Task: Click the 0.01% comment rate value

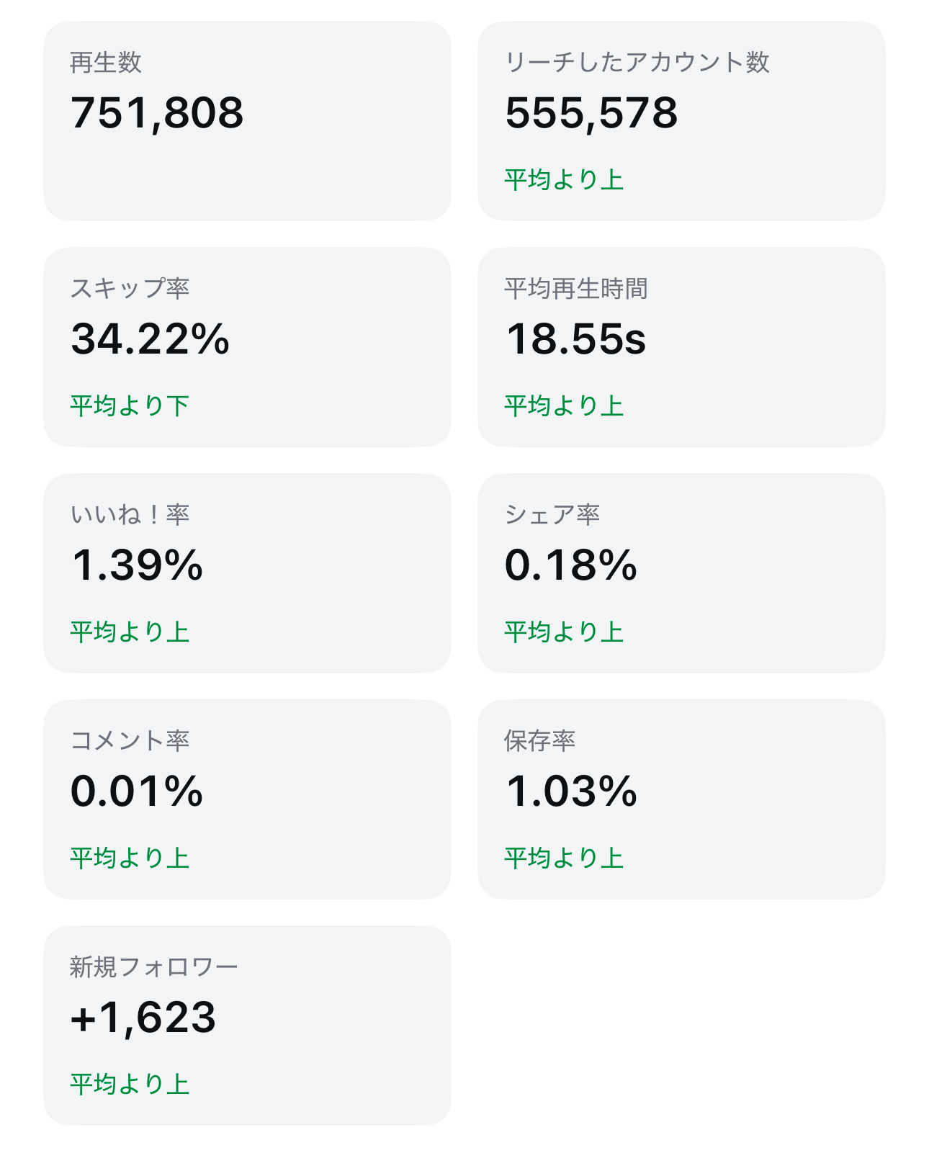Action: pyautogui.click(x=137, y=791)
